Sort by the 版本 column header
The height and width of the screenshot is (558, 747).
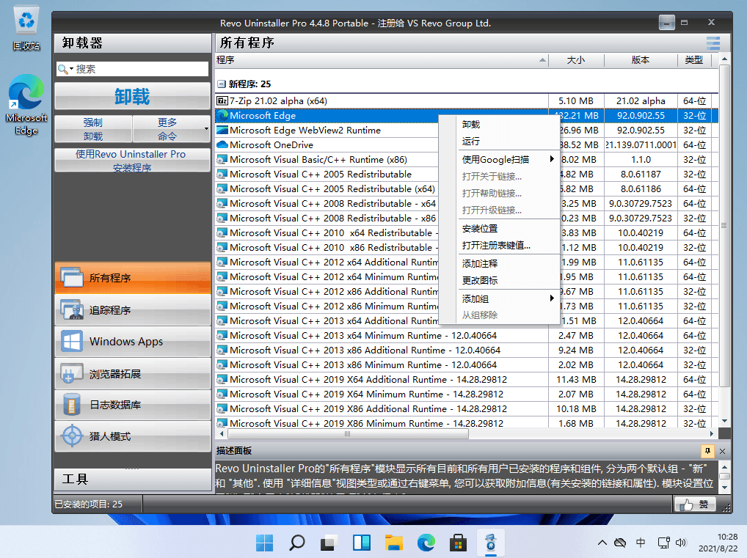click(641, 60)
